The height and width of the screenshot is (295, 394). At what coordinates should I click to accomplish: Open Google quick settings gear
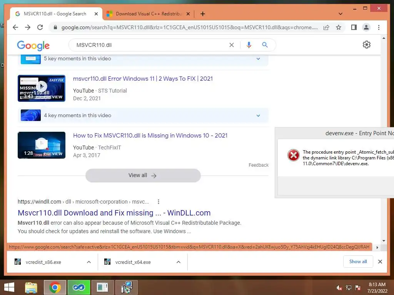click(x=367, y=45)
